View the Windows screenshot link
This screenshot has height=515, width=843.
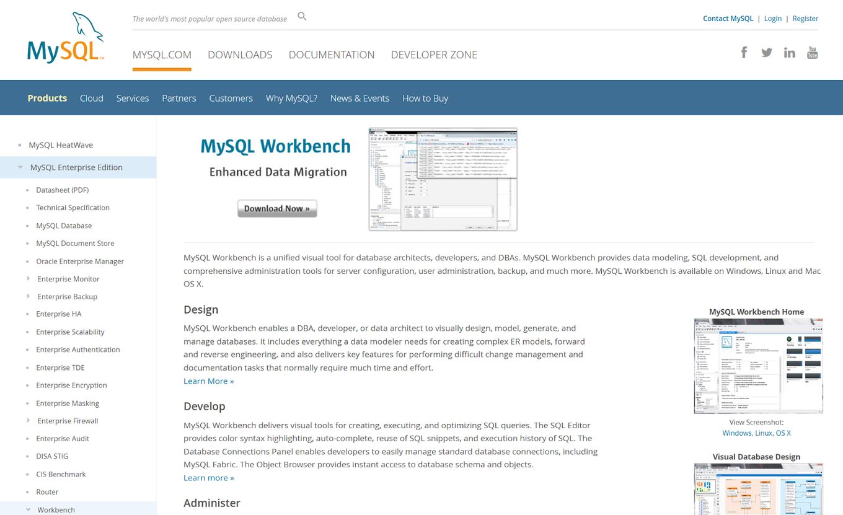pyautogui.click(x=737, y=433)
